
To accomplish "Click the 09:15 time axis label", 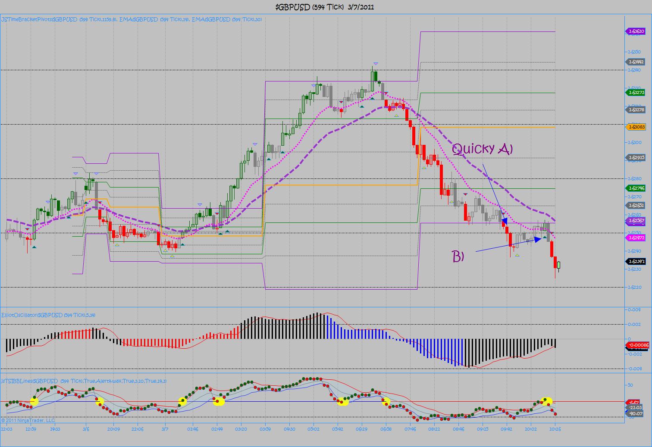I will pos(483,429).
